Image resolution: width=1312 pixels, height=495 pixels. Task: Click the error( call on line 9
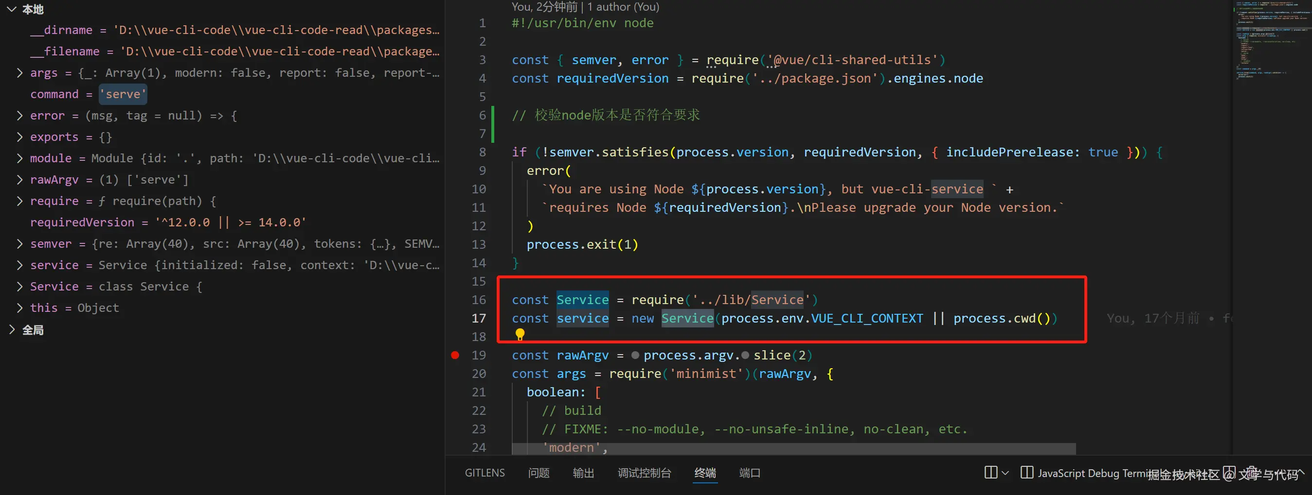point(549,171)
